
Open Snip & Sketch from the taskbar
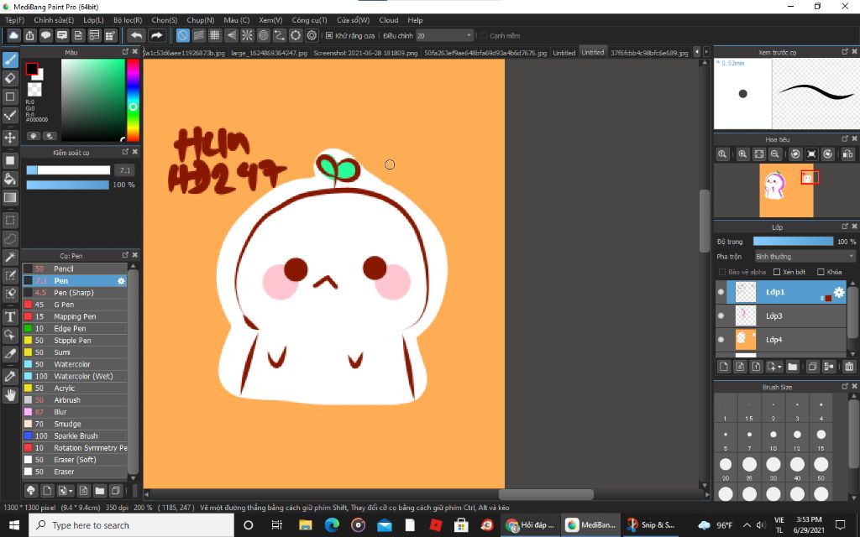tap(651, 525)
